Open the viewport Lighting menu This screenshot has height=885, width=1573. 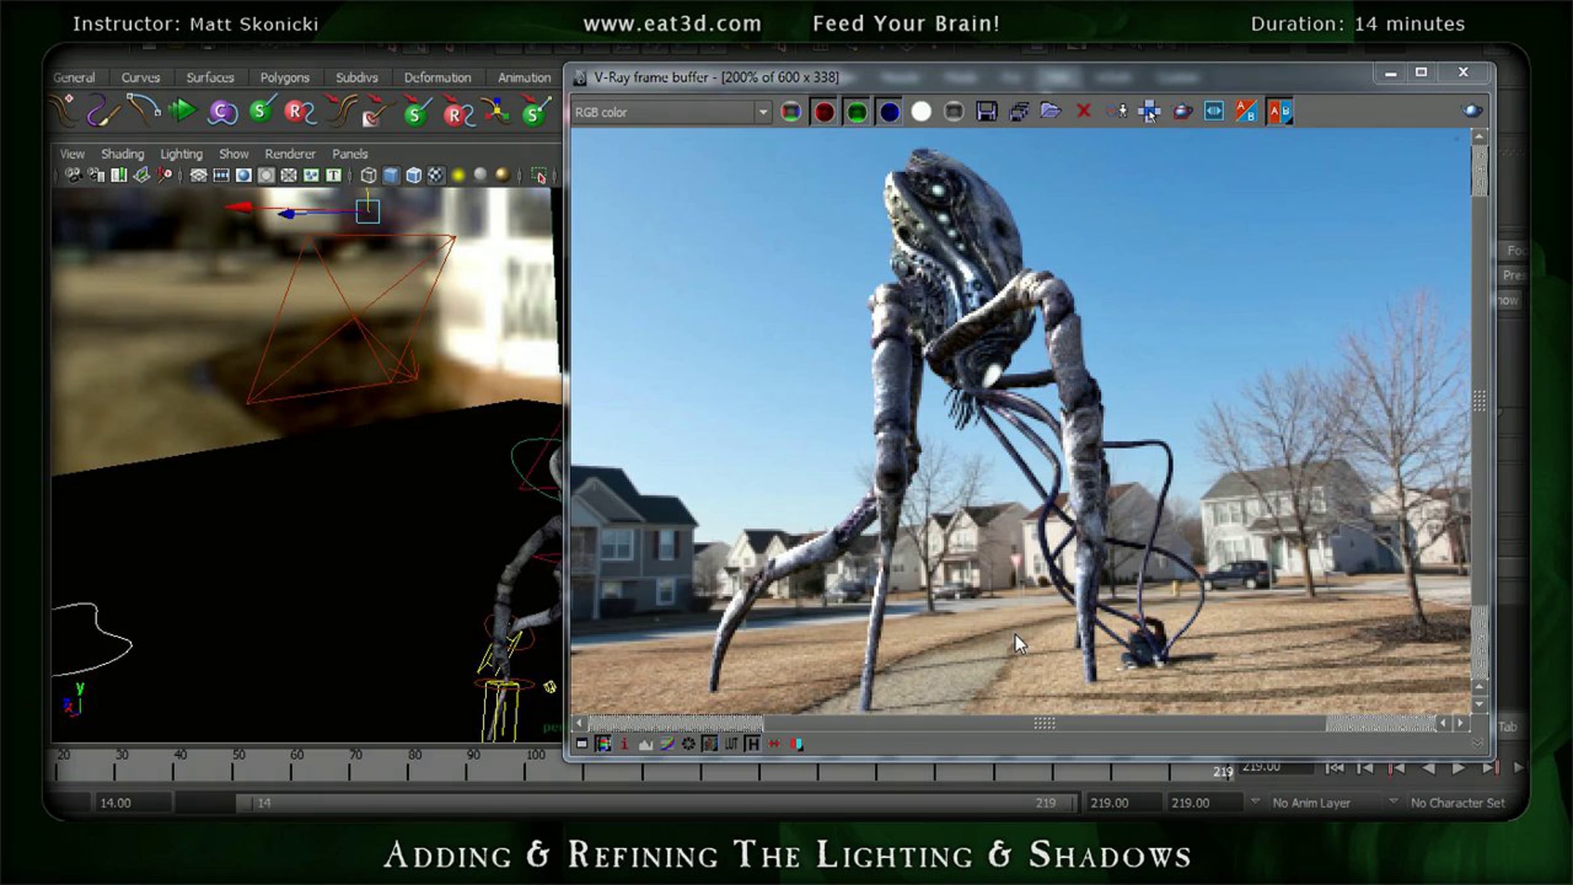[182, 154]
